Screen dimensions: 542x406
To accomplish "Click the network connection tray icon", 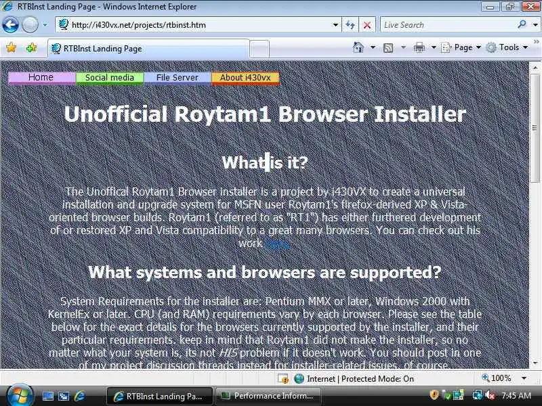I will coord(478,395).
